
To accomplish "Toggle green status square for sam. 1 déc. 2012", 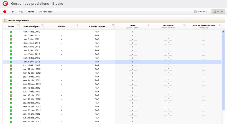I will pos(11,32).
